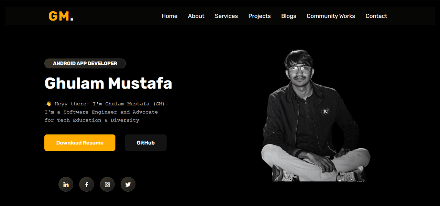Click the LinkedIn social icon
This screenshot has height=206, width=440.
66,184
